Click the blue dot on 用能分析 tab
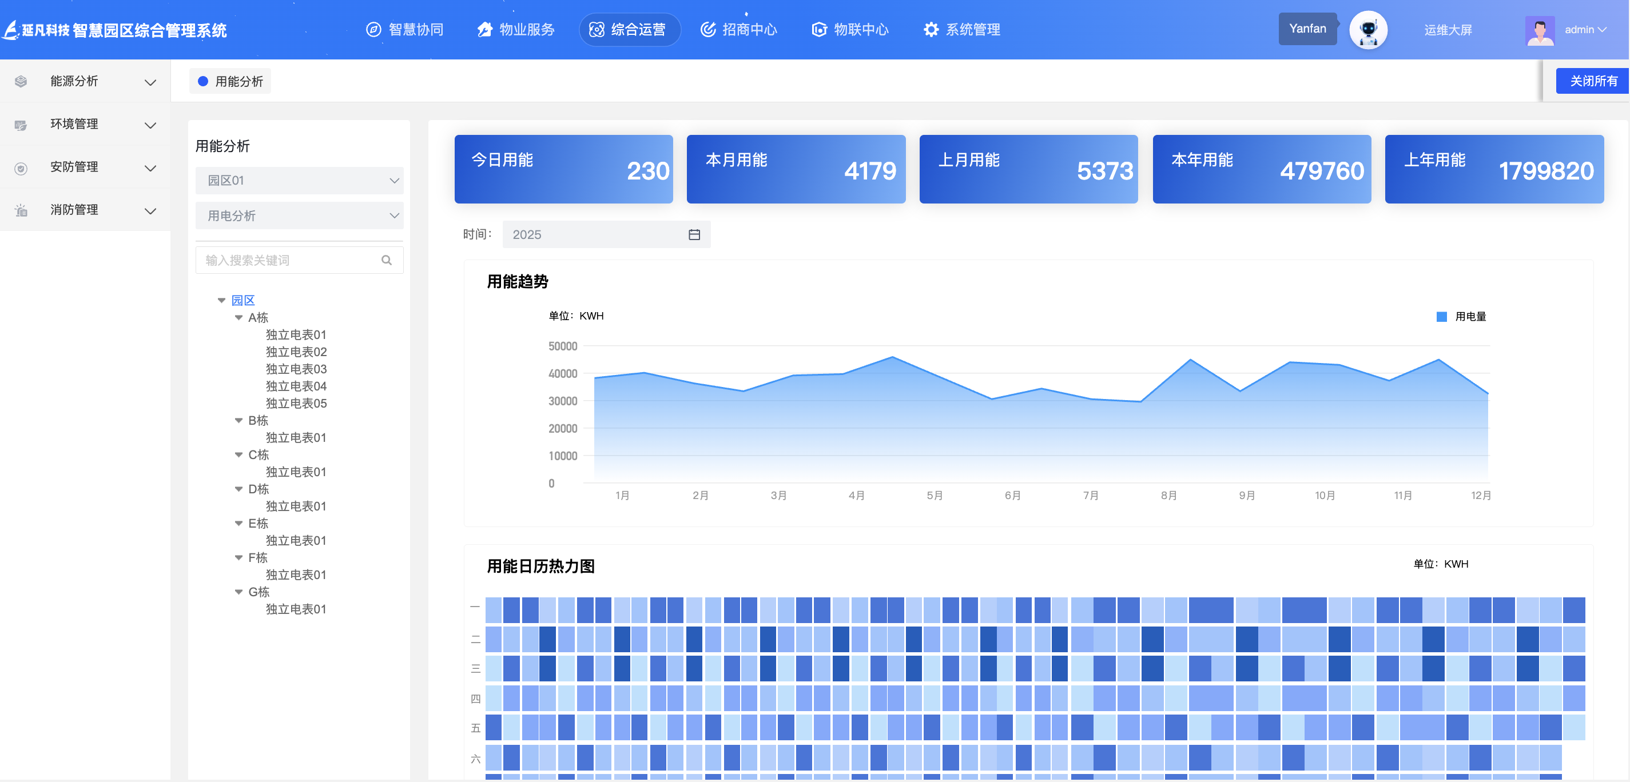Screen dimensions: 1630x782 [202, 81]
